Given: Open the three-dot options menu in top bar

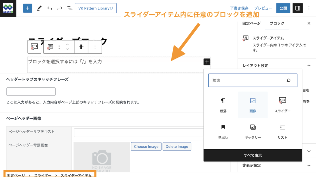Looking at the screenshot, I should point(309,8).
